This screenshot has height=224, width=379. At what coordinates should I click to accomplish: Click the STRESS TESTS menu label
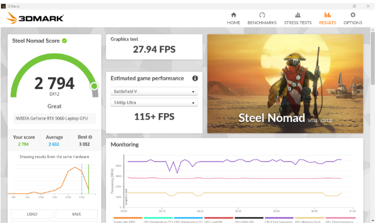point(298,23)
